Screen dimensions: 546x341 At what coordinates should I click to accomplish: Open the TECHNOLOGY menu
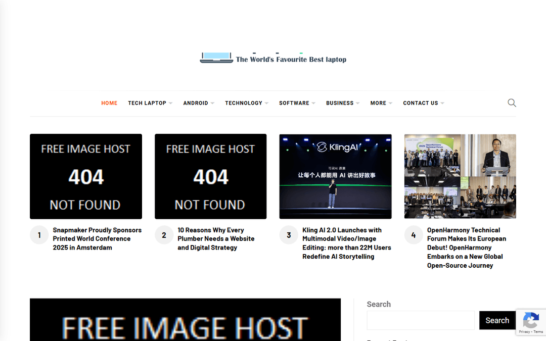pyautogui.click(x=243, y=103)
